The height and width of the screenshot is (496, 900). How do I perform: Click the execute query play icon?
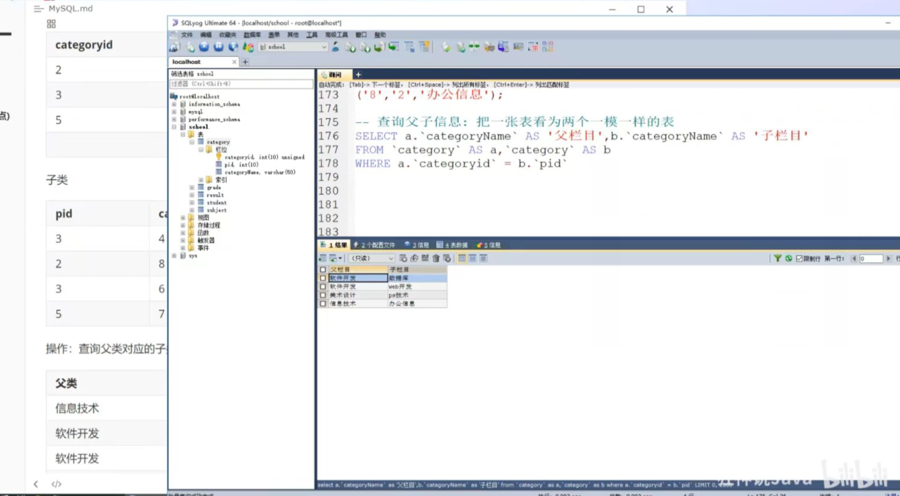point(204,47)
